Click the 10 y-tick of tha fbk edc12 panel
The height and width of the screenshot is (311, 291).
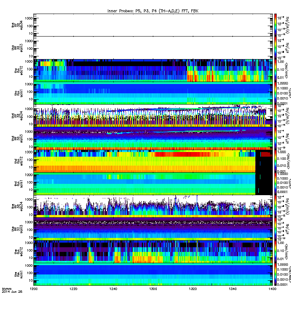pos(31,77)
